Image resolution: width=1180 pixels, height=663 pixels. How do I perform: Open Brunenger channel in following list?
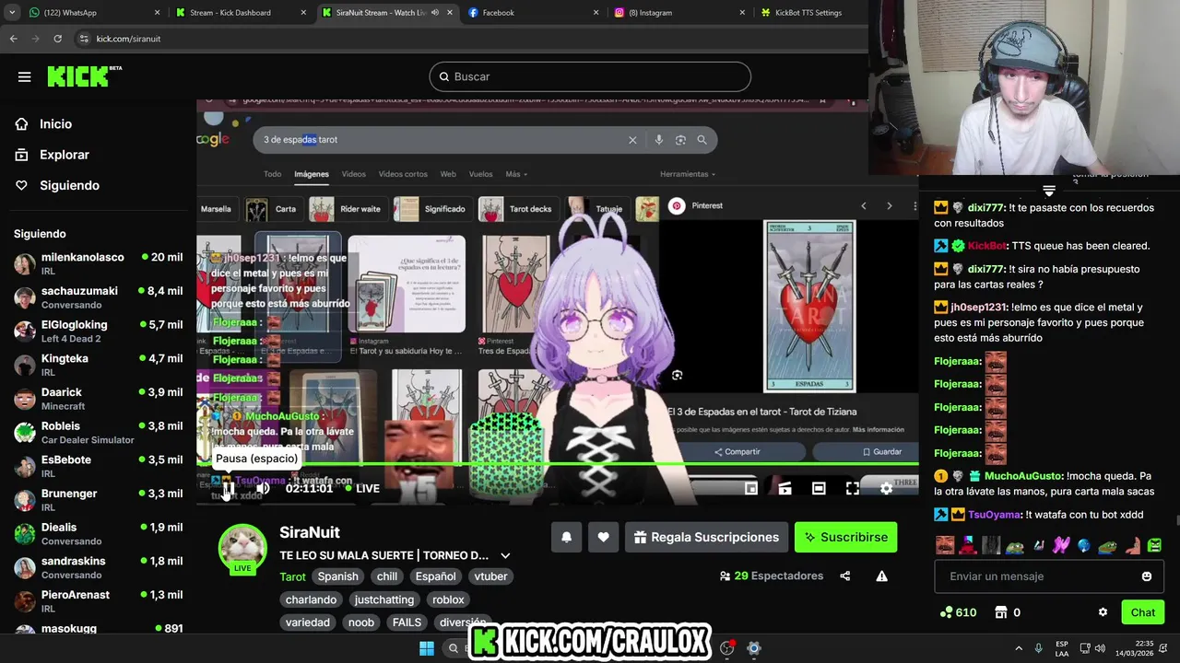(x=98, y=500)
